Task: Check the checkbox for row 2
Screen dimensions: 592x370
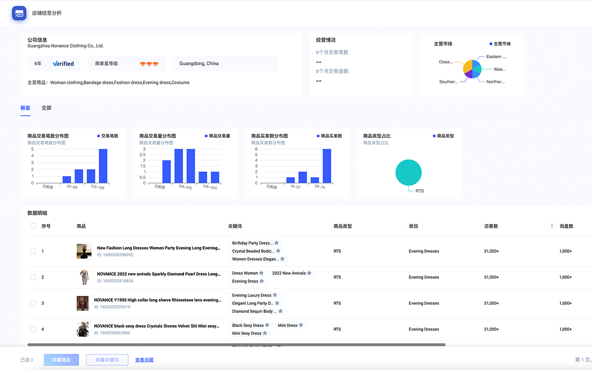Action: click(x=33, y=277)
